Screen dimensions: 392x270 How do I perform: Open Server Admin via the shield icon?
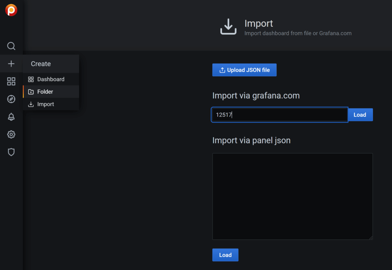[x=11, y=152]
